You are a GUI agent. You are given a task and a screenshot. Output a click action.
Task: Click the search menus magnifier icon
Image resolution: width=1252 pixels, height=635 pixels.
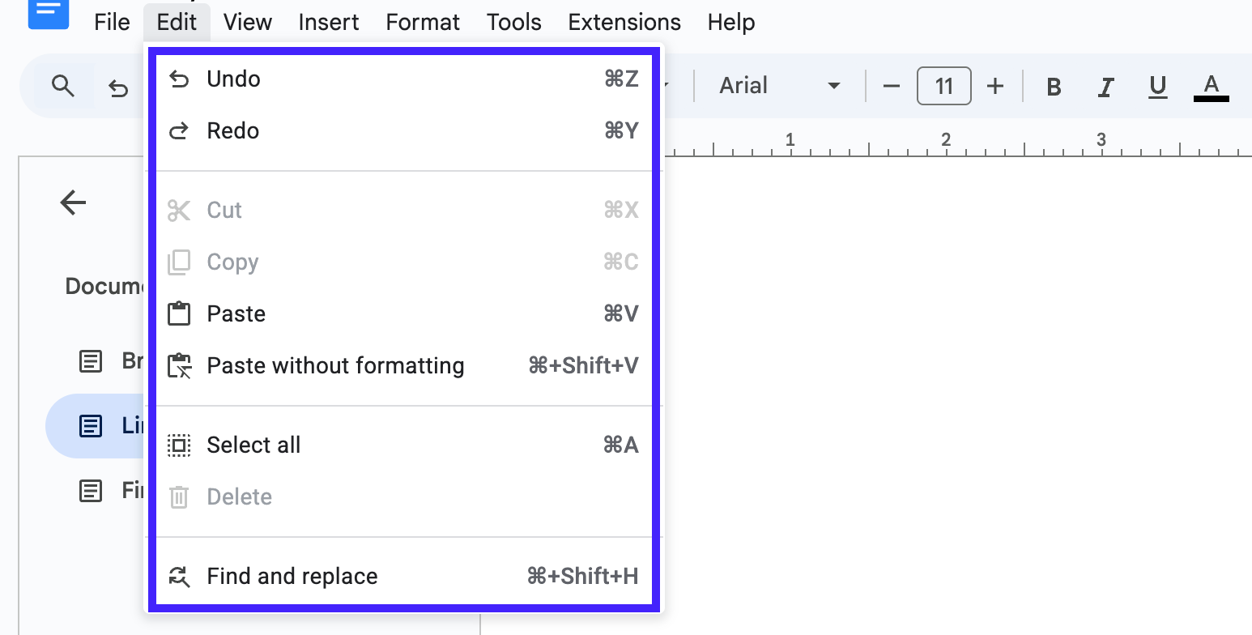[x=63, y=86]
